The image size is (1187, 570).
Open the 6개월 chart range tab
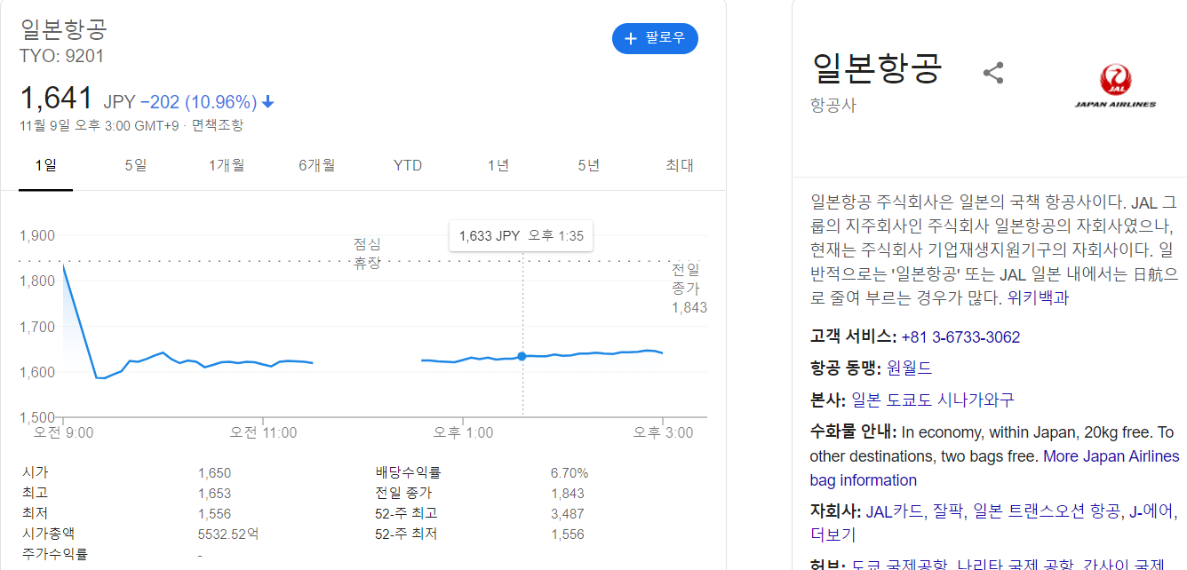tap(317, 165)
